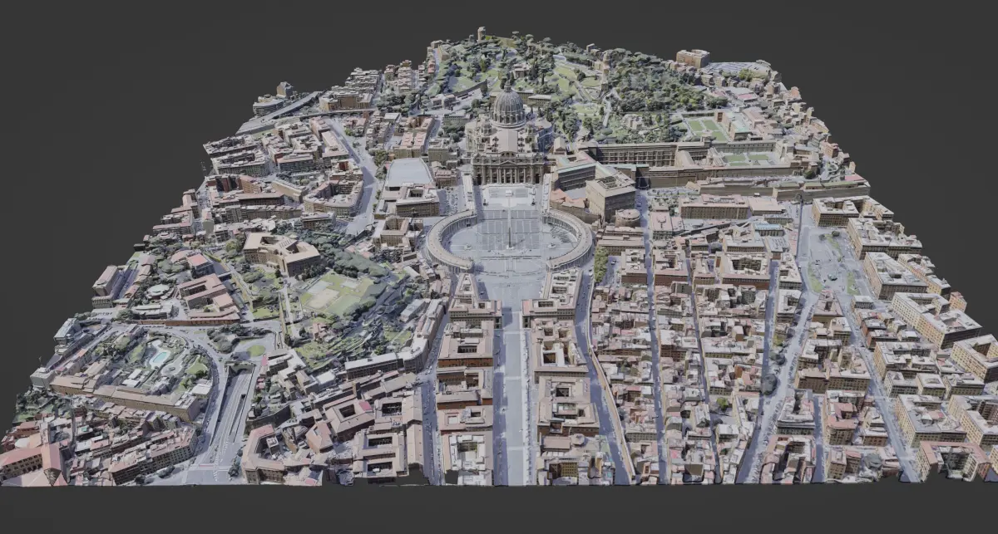Select the green sports field left of the square
The height and width of the screenshot is (534, 998).
[x=337, y=292]
